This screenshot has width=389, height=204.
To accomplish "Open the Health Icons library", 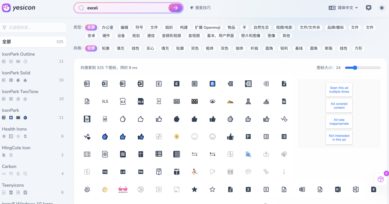I will click(x=14, y=129).
